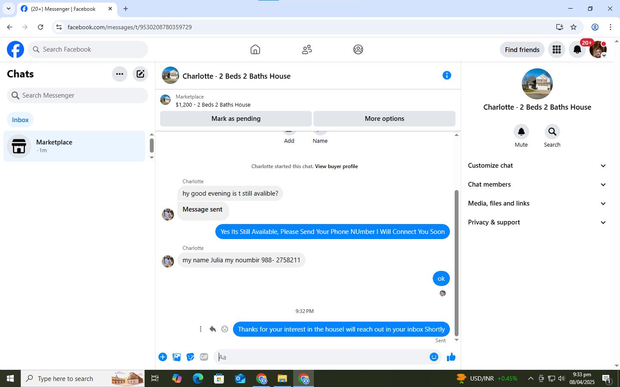The image size is (620, 387).
Task: Show hidden system tray icons
Action: 530,378
